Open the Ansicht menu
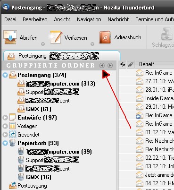 click(62, 19)
